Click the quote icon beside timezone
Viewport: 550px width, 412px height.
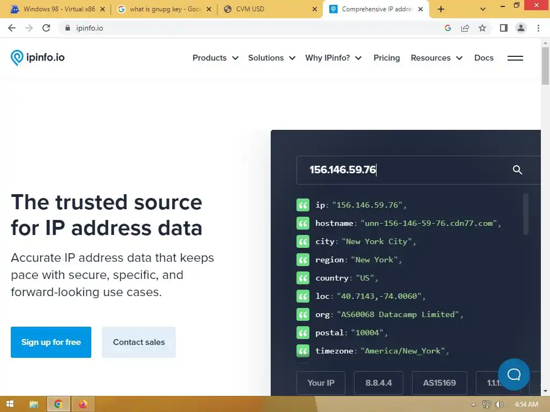click(x=303, y=351)
